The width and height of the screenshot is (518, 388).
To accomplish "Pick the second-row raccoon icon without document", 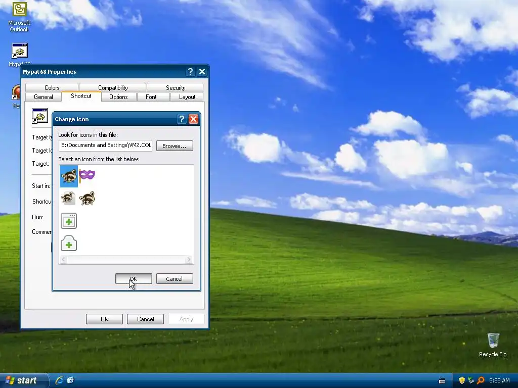I will pos(87,198).
